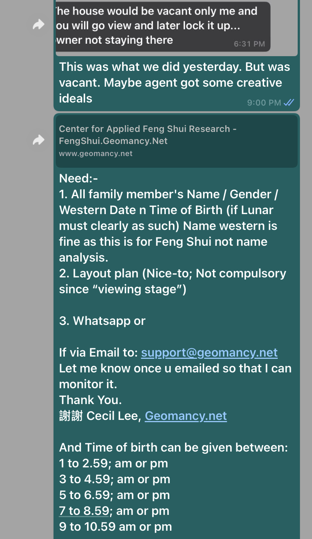Tap forward arrow beside the Feng Shui link preview
This screenshot has width=312, height=539.
tap(38, 140)
